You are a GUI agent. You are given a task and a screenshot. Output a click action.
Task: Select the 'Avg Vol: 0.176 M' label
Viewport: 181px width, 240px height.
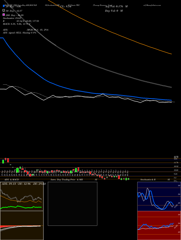(x=116, y=7)
